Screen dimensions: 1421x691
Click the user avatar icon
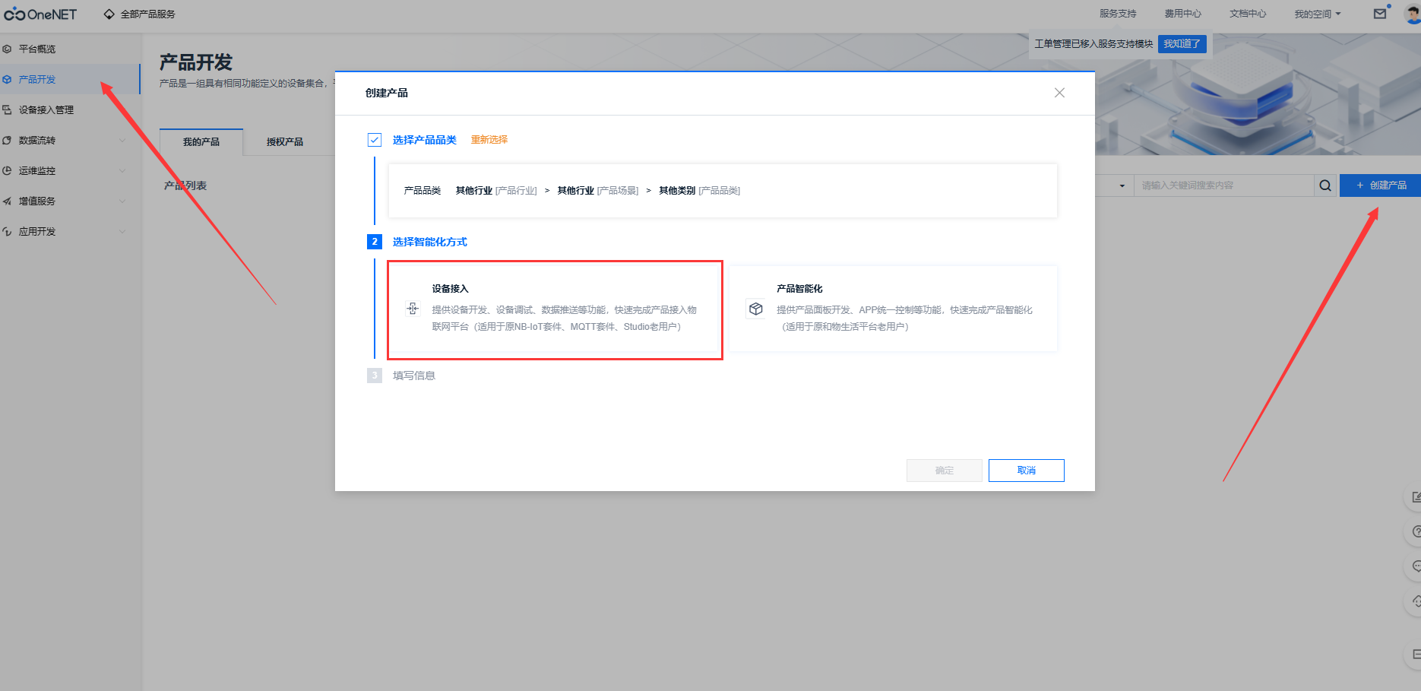point(1412,14)
